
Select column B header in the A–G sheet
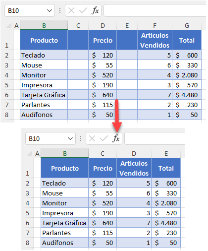[x=44, y=26]
